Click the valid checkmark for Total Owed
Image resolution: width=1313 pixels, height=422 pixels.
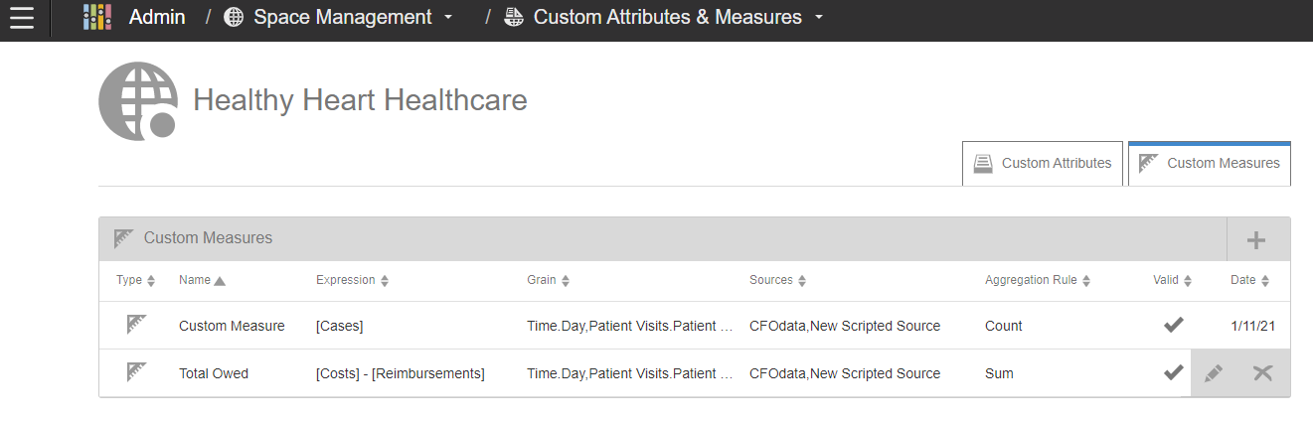coord(1174,373)
